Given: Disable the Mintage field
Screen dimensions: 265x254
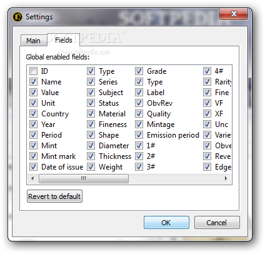Looking at the screenshot, I should (x=139, y=124).
